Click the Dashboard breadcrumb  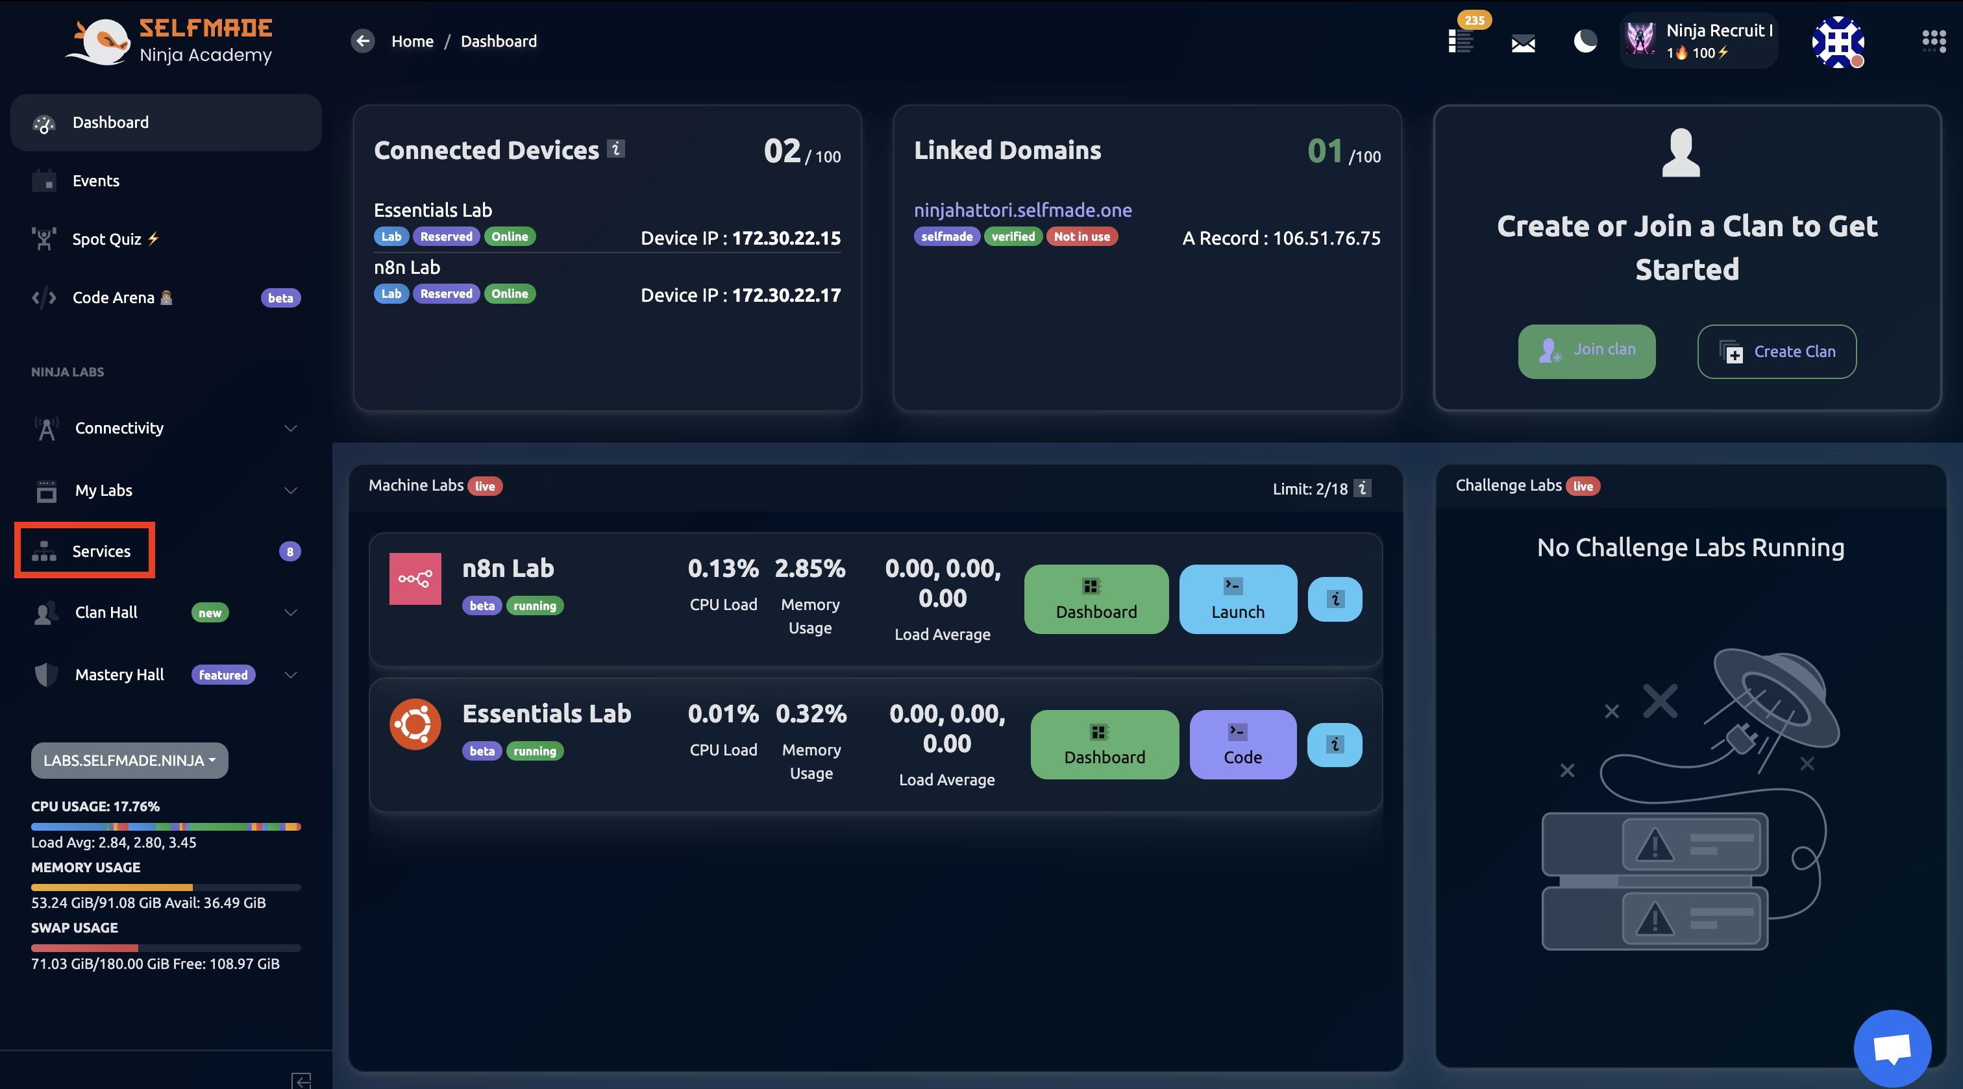[x=499, y=41]
